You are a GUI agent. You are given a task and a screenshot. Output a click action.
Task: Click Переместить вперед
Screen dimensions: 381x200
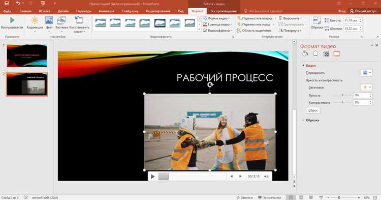tap(255, 18)
